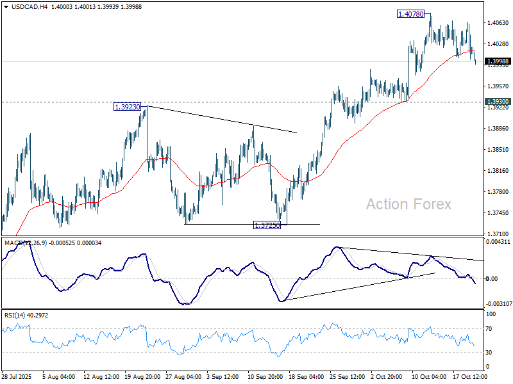Click the 19 Aug 20:00 time label
Screen dimensions: 513x384
142,377
